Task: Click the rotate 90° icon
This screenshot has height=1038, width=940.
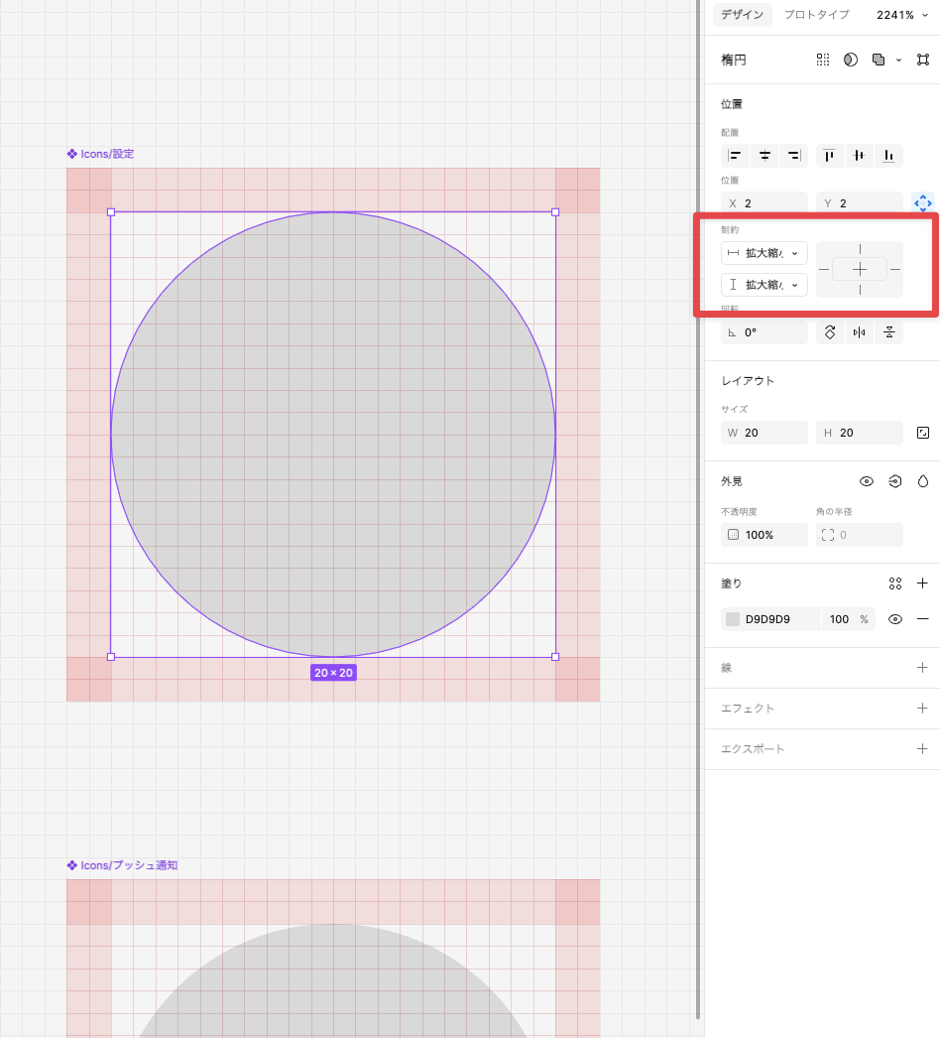Action: tap(830, 332)
